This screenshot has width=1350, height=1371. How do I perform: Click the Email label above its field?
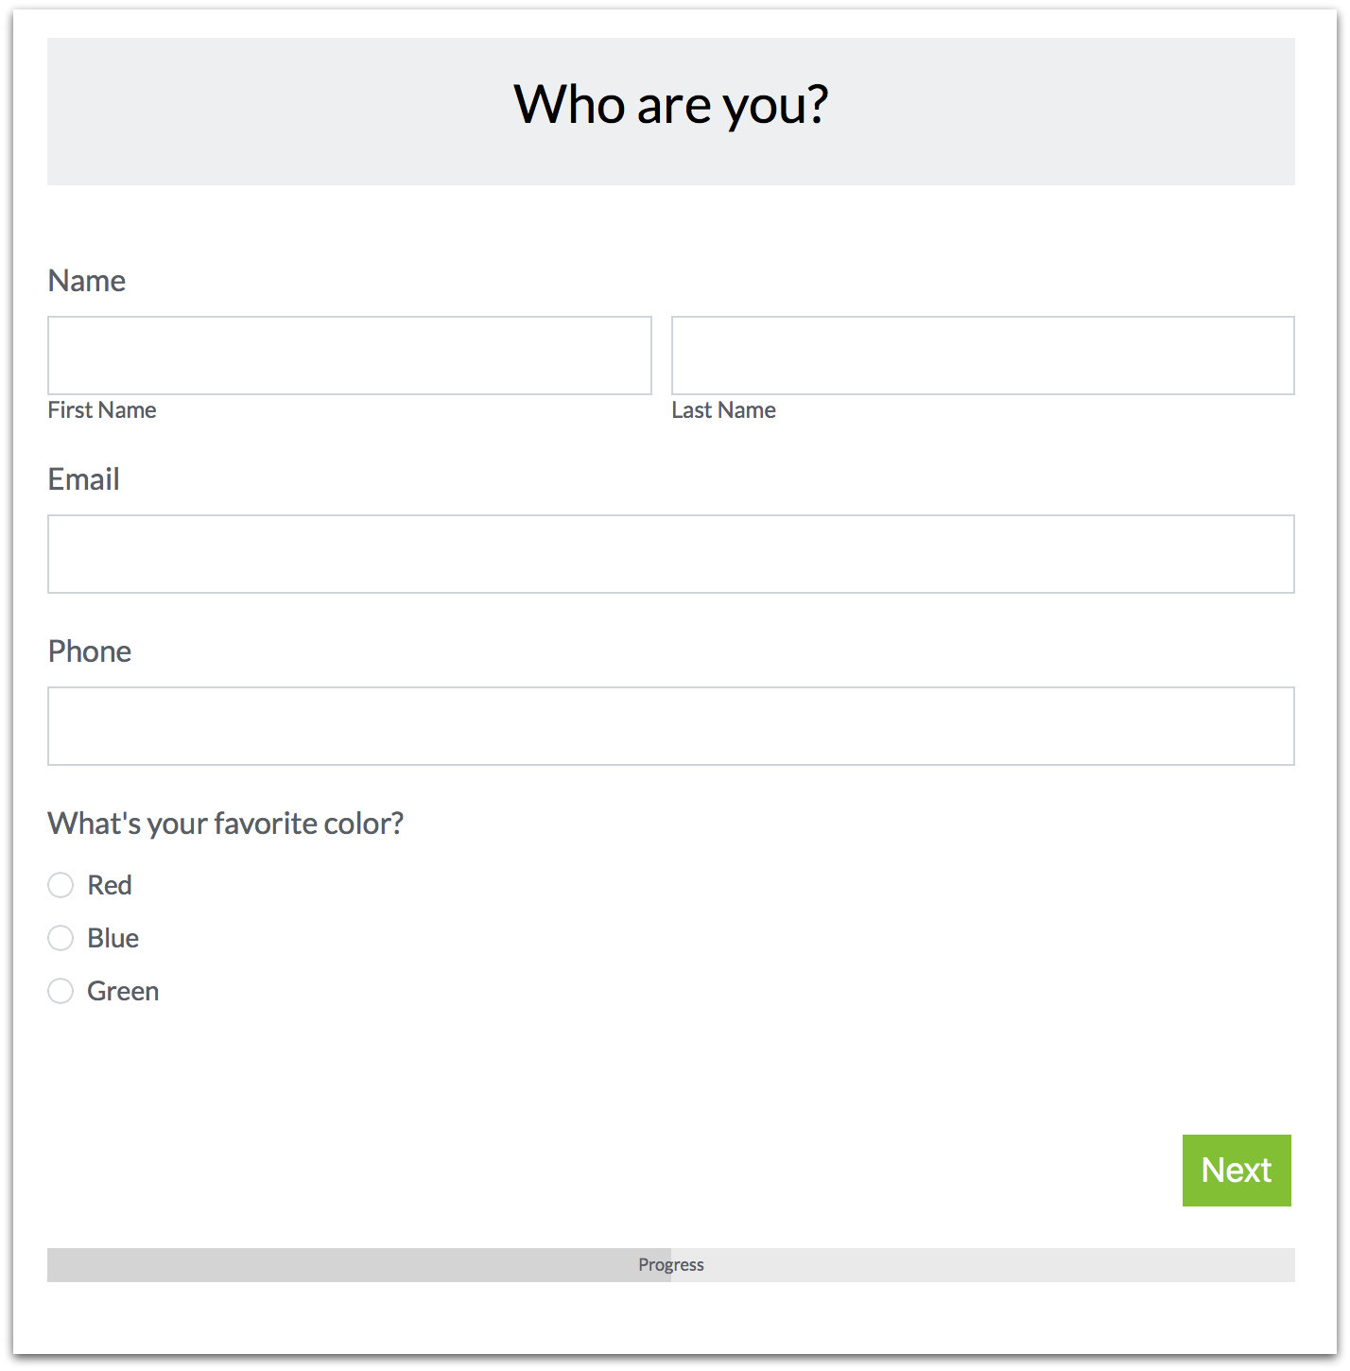click(83, 479)
